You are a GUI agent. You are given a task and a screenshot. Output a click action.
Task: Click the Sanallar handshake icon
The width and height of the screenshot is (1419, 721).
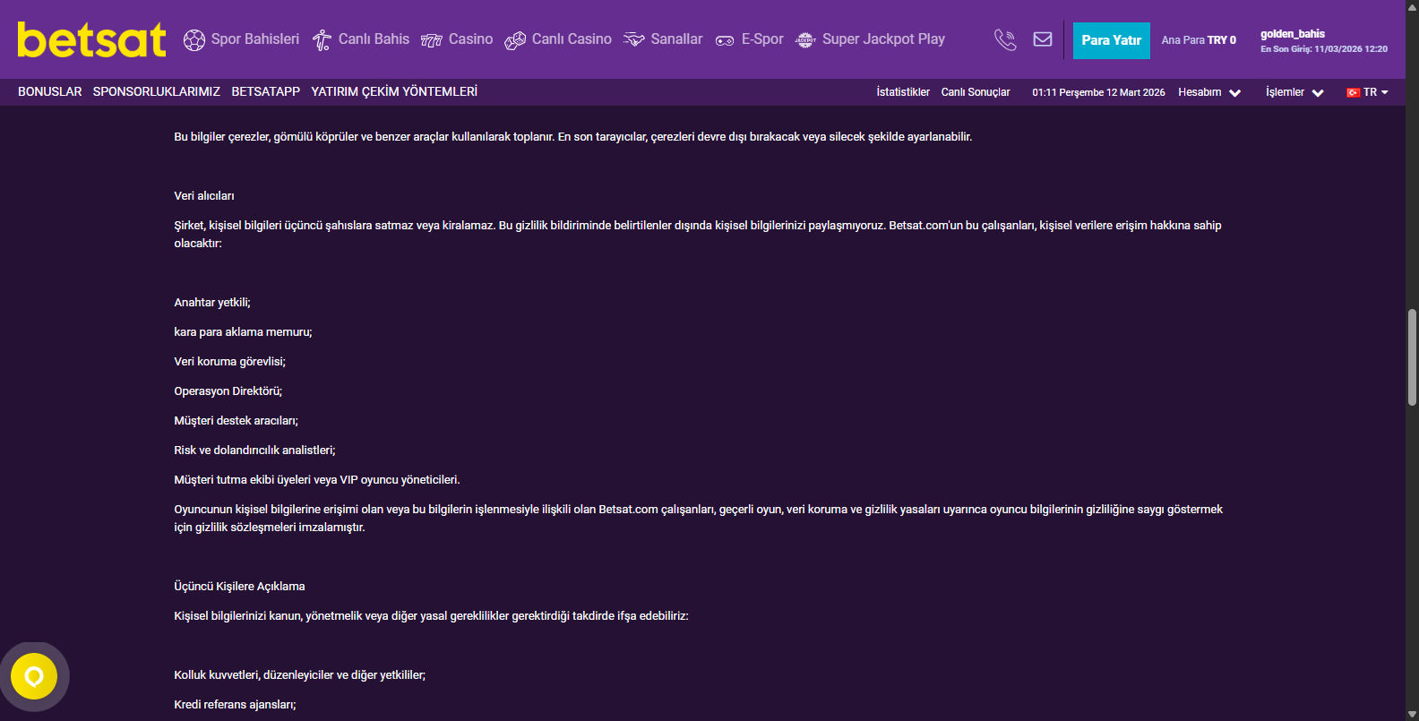[x=634, y=40]
